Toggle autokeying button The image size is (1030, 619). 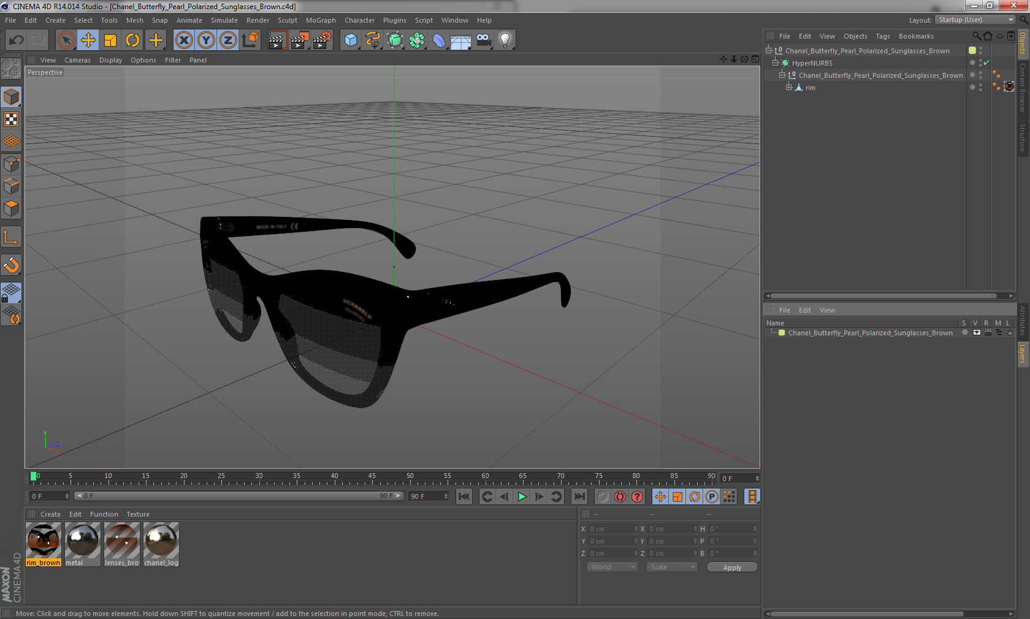pos(620,496)
